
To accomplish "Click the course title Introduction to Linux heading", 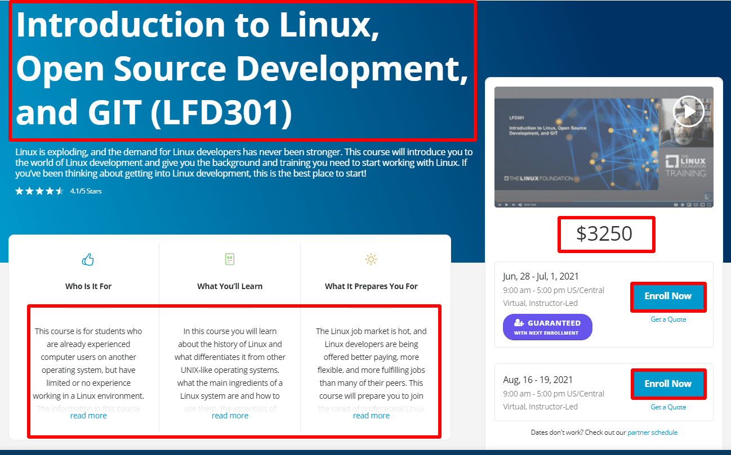I will [x=242, y=69].
